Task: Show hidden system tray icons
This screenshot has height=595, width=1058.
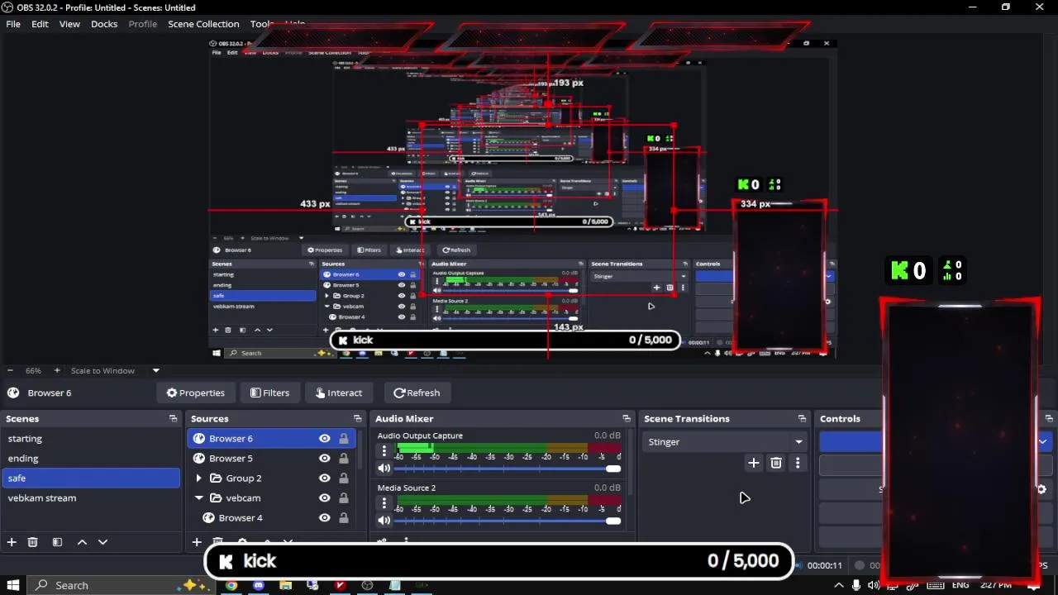Action: point(839,585)
